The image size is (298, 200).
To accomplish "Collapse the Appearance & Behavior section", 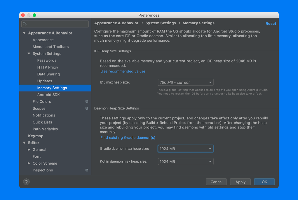I will [x=24, y=33].
